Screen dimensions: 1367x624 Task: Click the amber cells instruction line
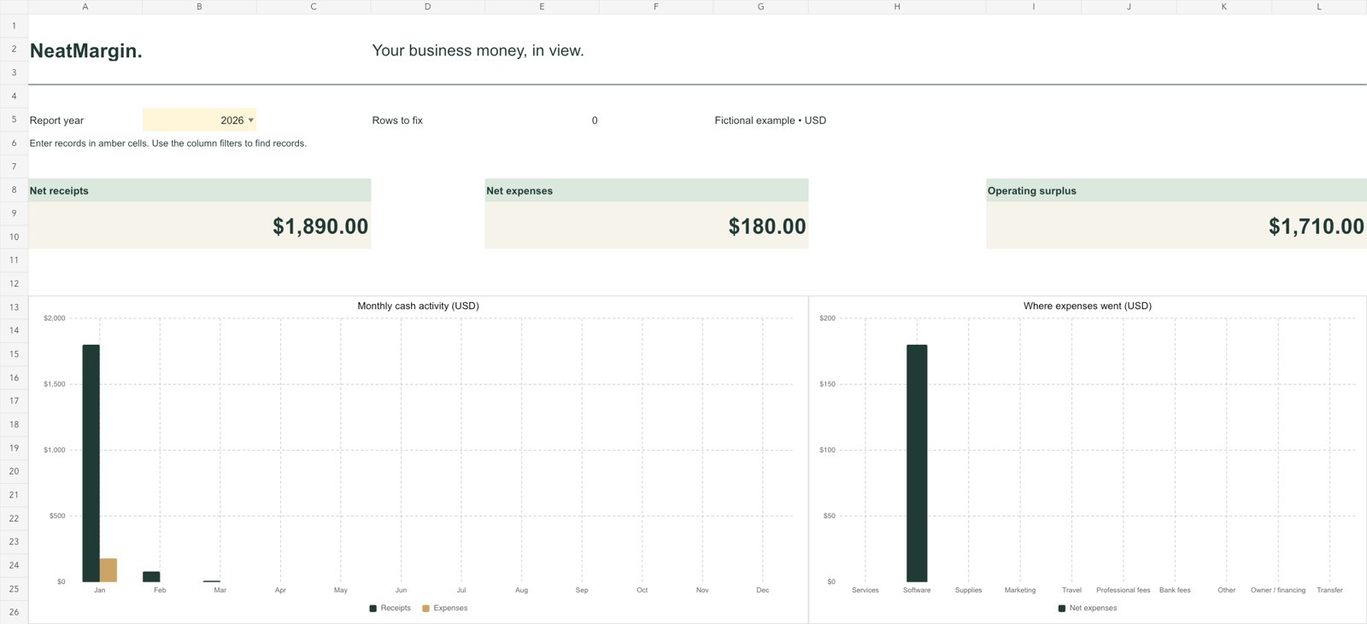pos(168,143)
